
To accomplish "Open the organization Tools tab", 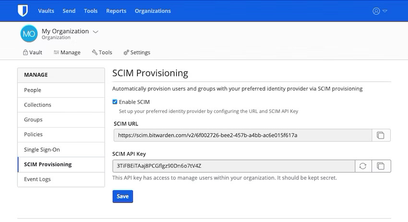I will (x=102, y=52).
